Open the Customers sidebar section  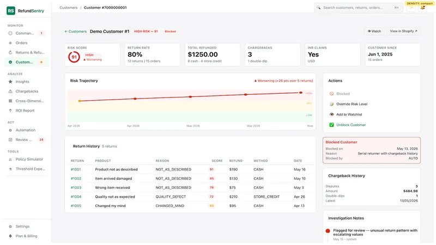click(27, 62)
